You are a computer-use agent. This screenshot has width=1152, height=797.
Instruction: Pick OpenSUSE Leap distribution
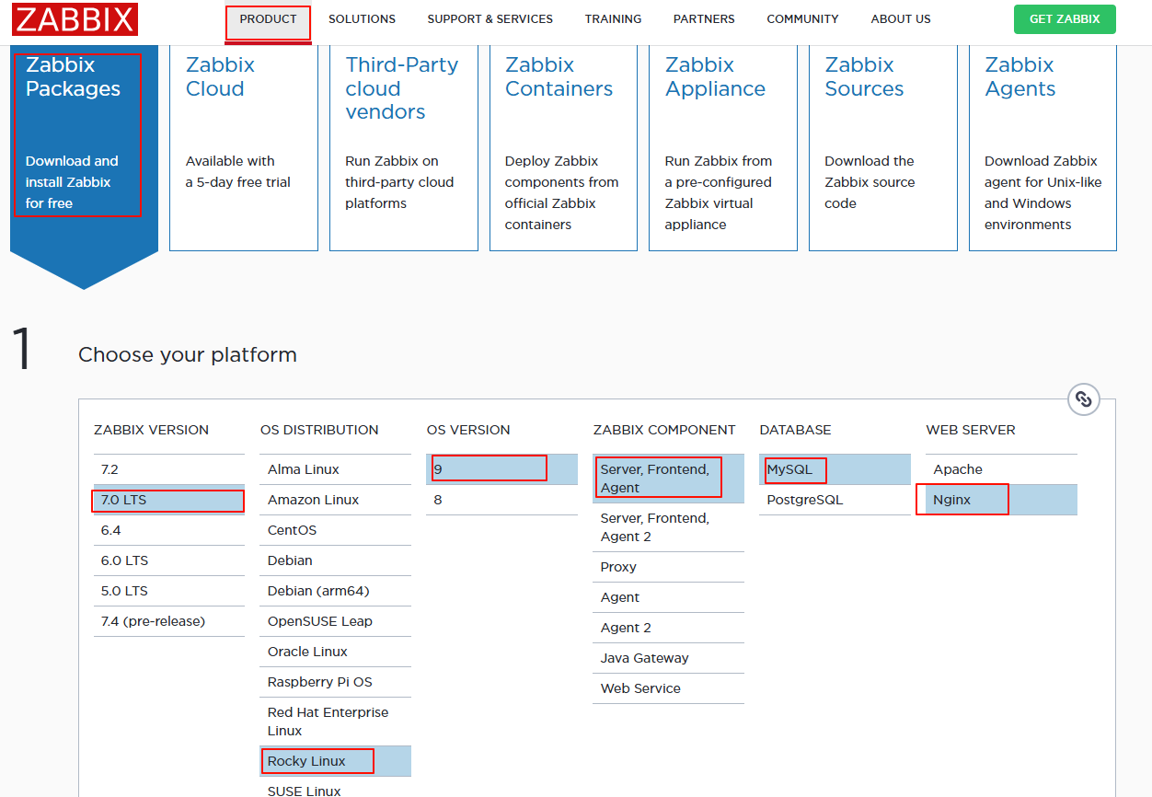pos(336,621)
